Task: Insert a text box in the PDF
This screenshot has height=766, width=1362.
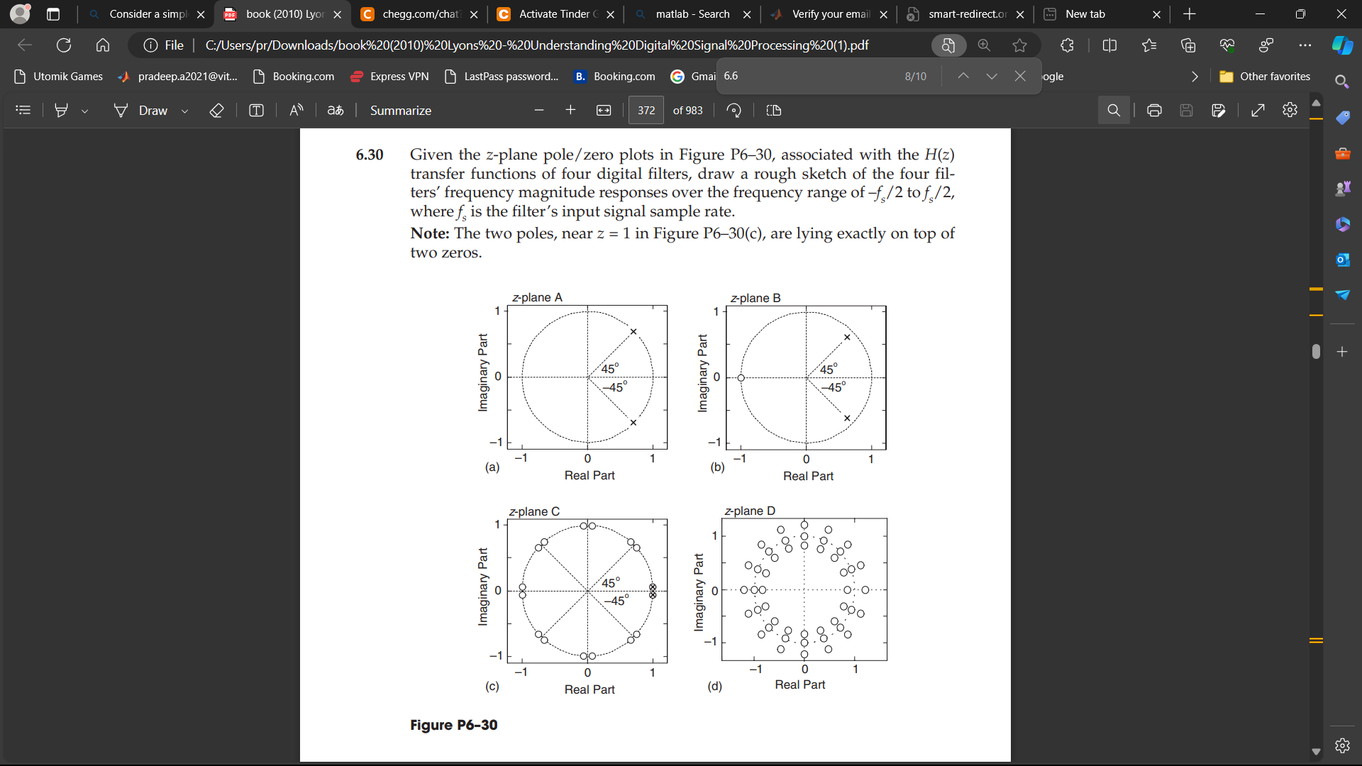Action: pos(256,110)
